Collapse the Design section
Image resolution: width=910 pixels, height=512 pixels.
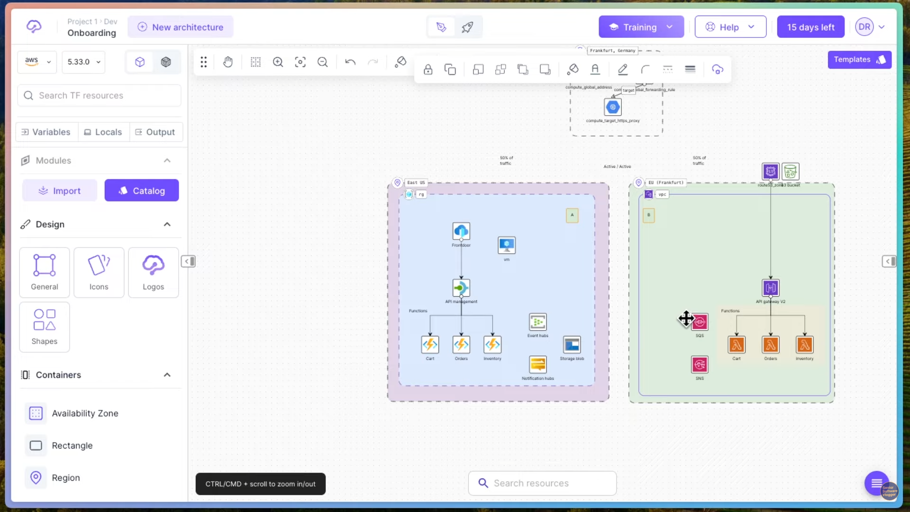pos(167,225)
